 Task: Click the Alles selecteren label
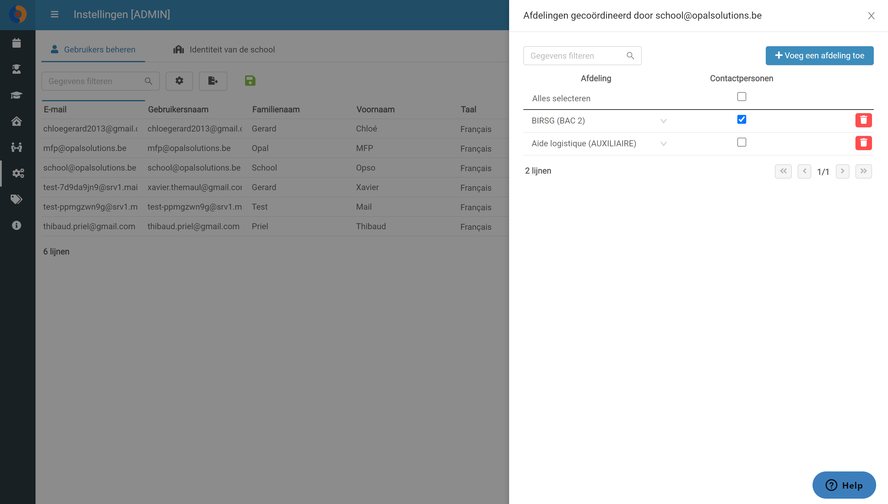[x=561, y=99]
